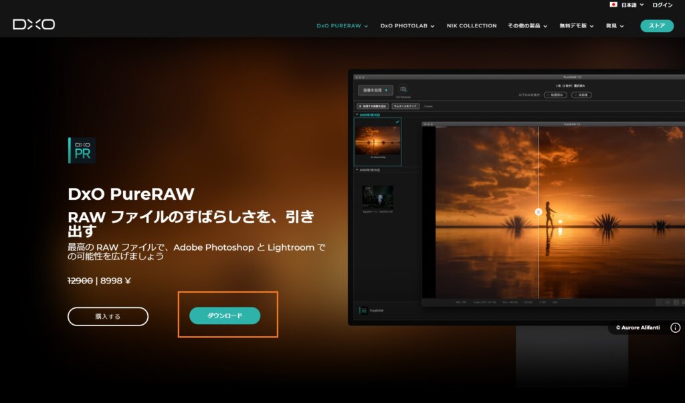Go to the ストア store button
This screenshot has width=685, height=403.
click(657, 26)
